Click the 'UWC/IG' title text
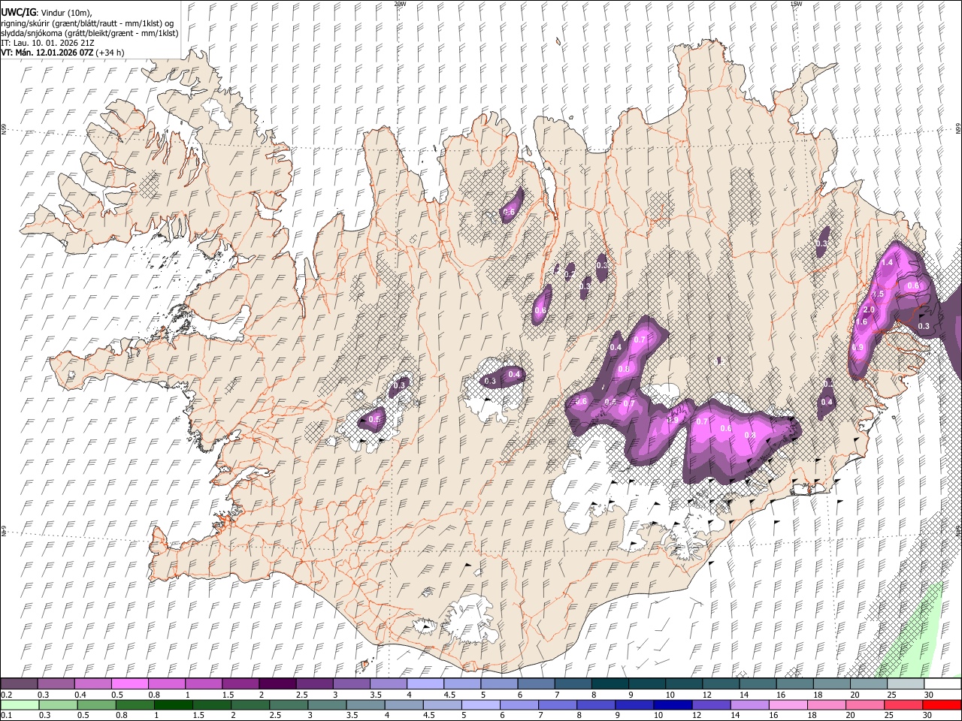This screenshot has width=962, height=721. (x=17, y=13)
